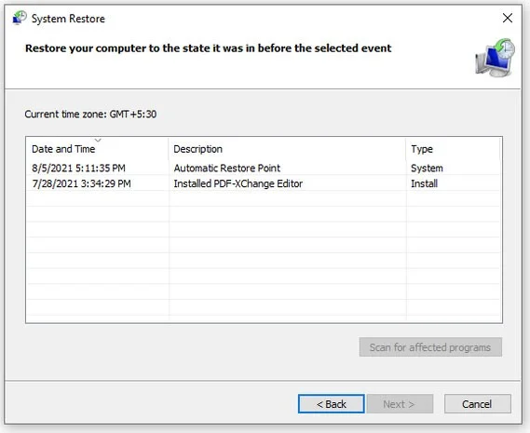
Task: Click Scan for affected programs
Action: pyautogui.click(x=430, y=347)
